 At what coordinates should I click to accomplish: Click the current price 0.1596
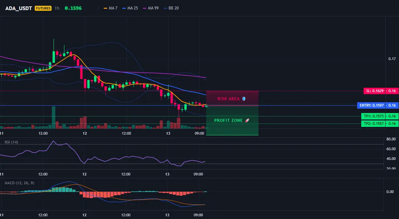tap(73, 8)
